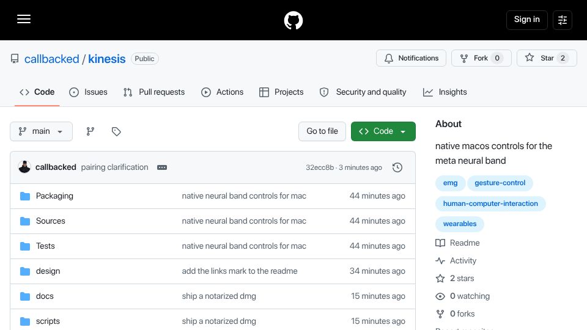
Task: Open the design folder name
Action: coord(48,271)
